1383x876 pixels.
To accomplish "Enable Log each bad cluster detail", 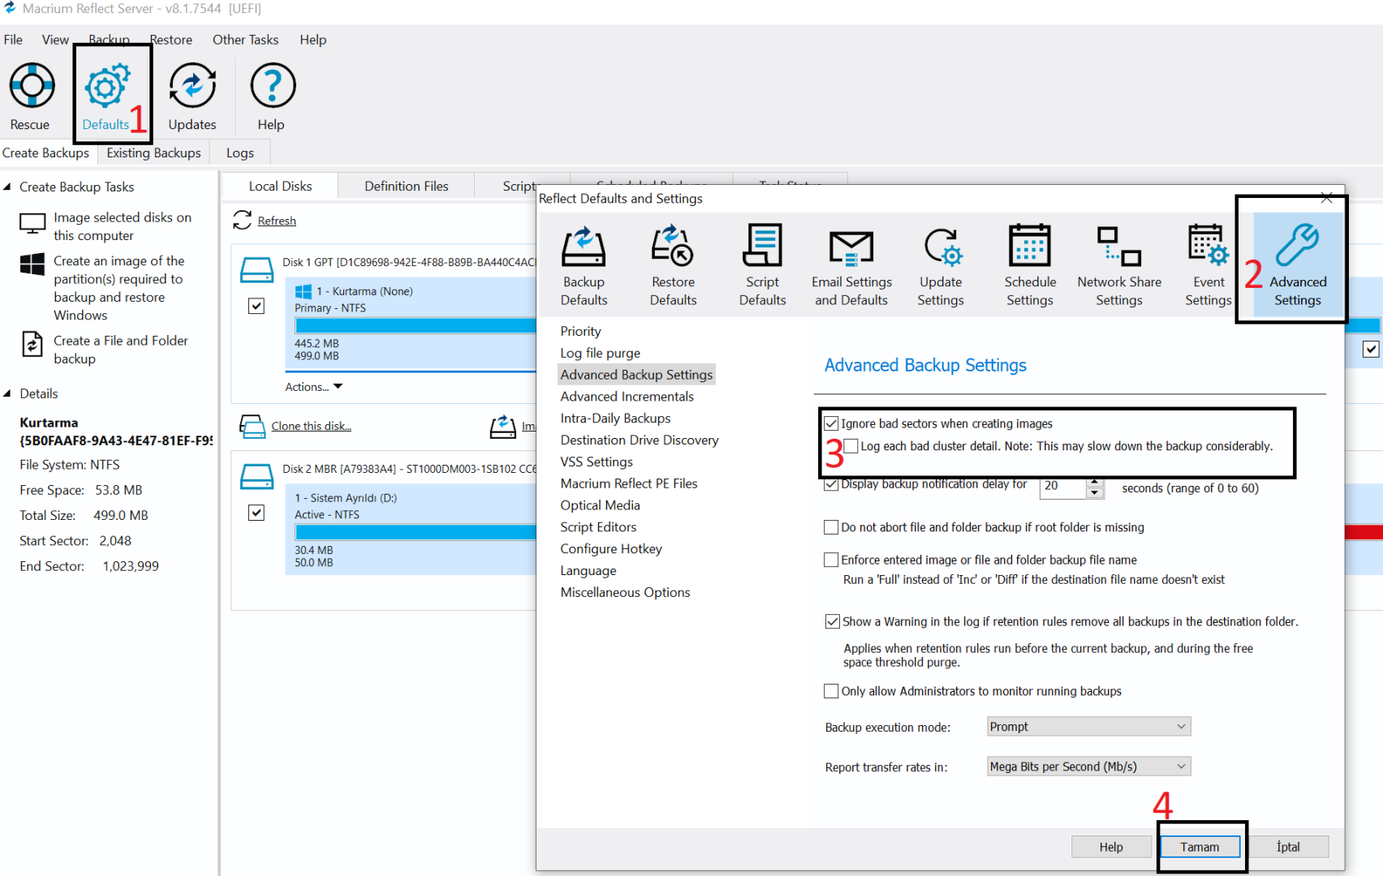I will point(851,446).
